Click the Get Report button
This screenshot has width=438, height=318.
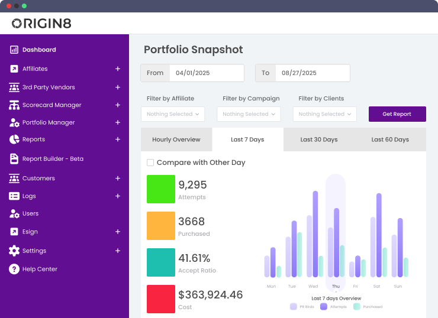point(397,114)
